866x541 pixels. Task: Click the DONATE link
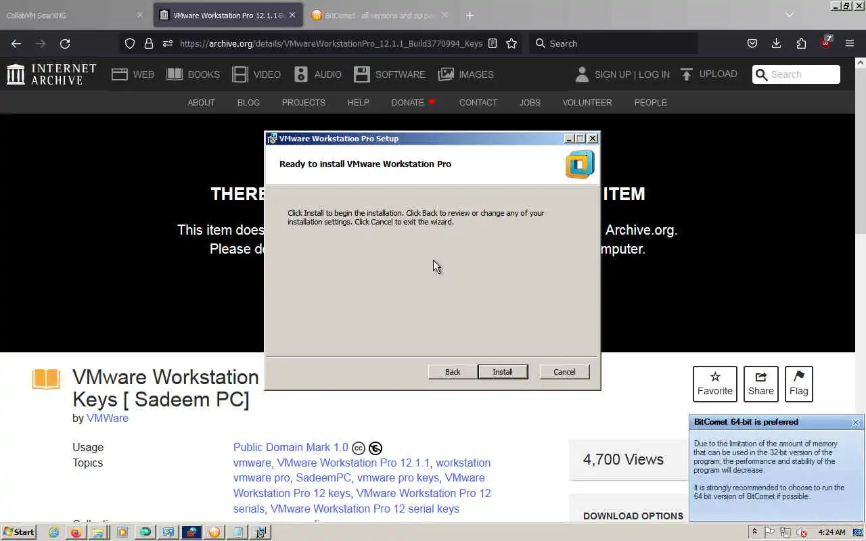click(413, 103)
